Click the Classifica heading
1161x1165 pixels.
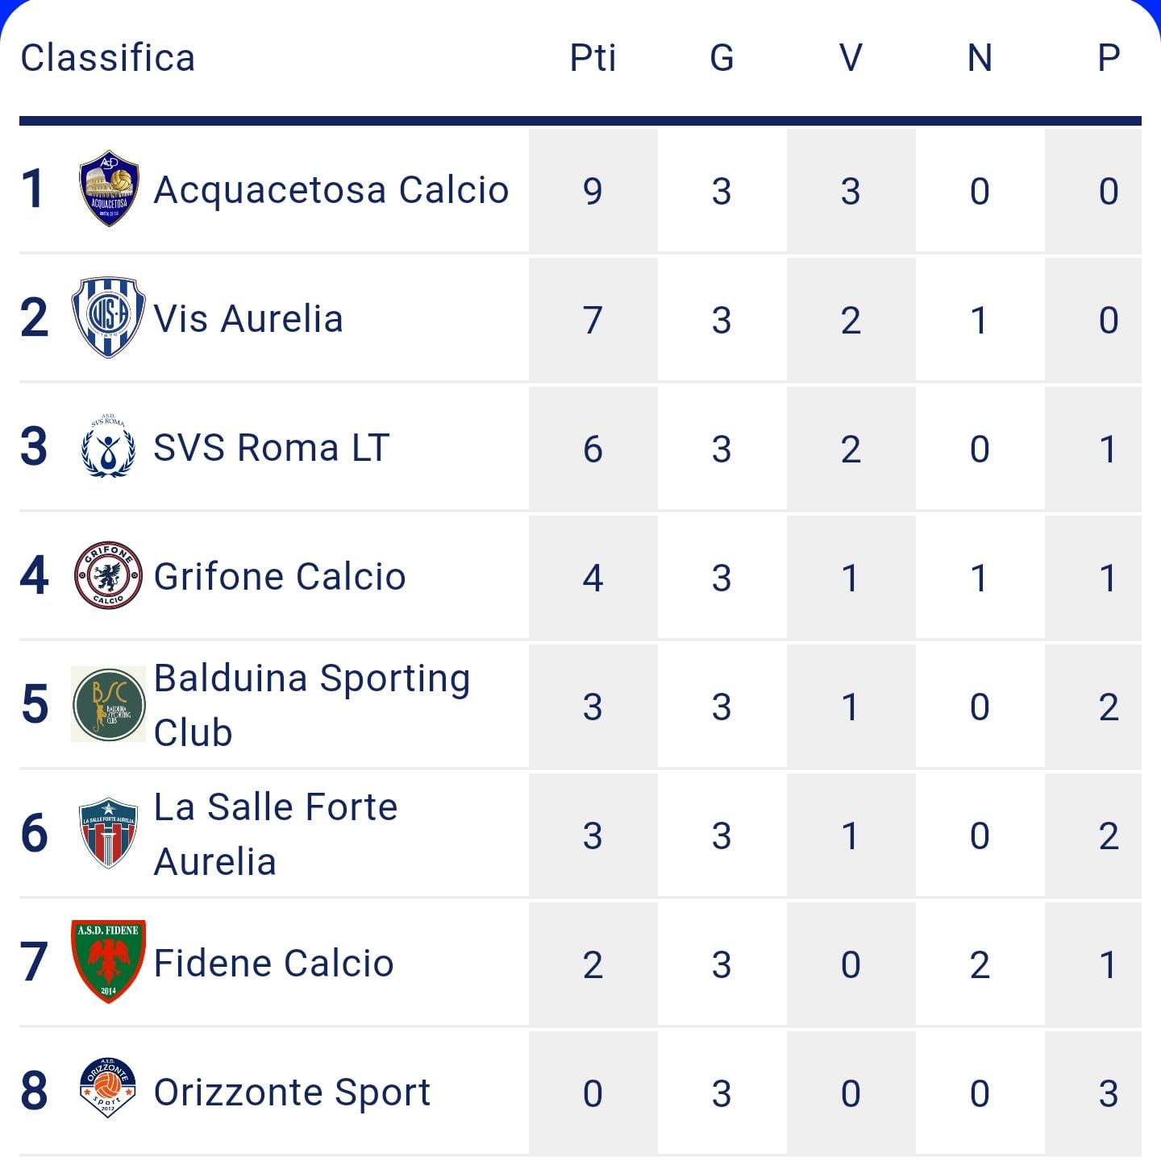(x=108, y=58)
